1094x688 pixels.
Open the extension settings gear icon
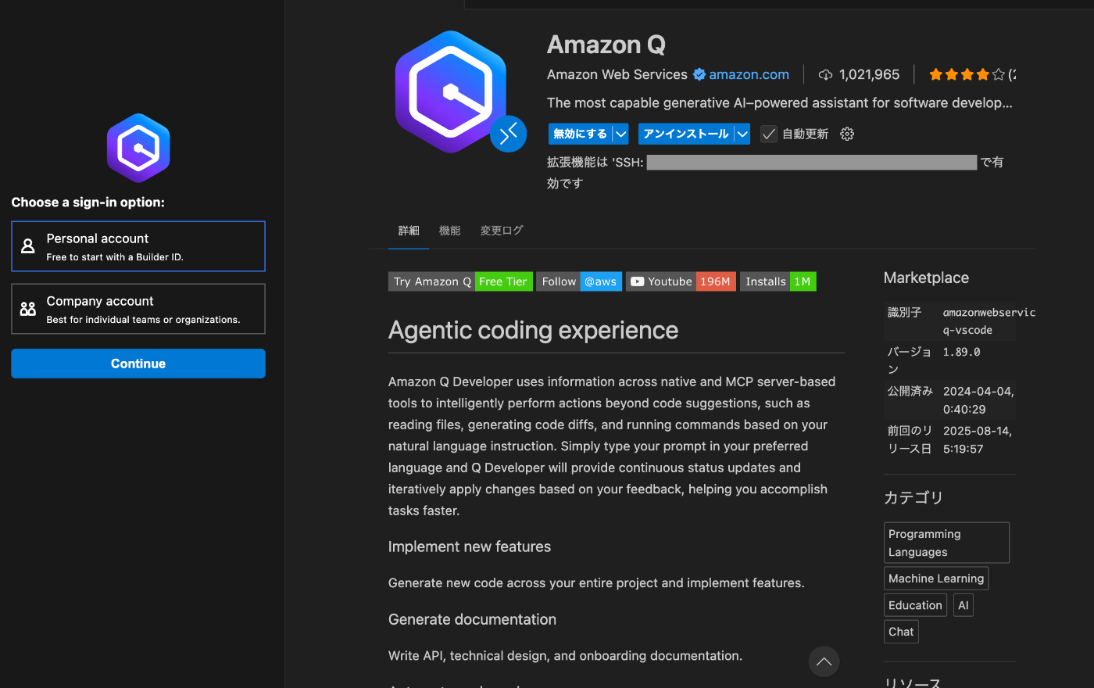[847, 134]
